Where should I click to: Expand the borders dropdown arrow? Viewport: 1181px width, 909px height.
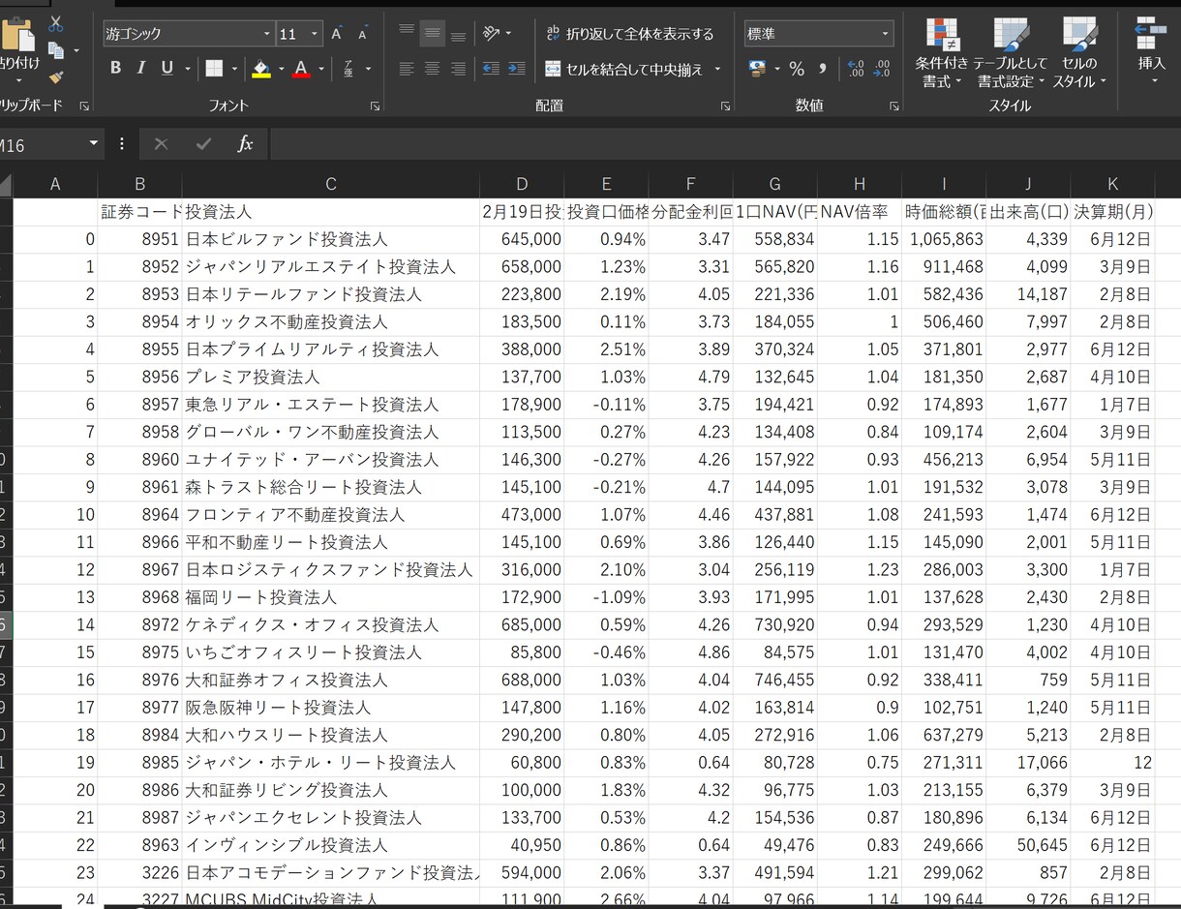coord(234,69)
